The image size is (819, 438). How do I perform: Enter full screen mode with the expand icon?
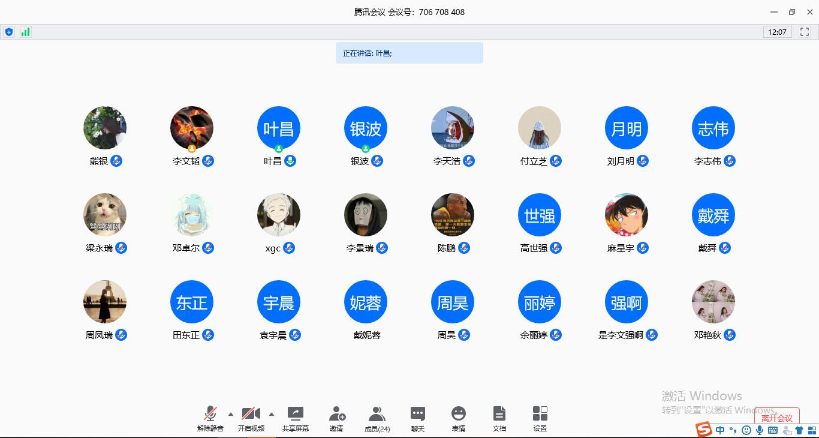click(805, 32)
